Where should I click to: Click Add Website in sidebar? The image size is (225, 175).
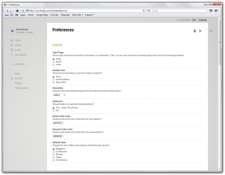(x=21, y=55)
